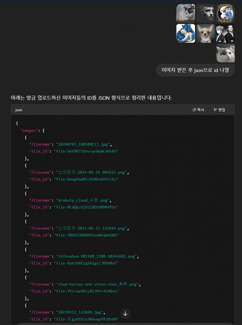Screen dimensions: 242x325
Task: Click filename "20230312_122848.jpg"
Action: coord(81,312)
